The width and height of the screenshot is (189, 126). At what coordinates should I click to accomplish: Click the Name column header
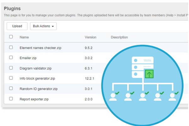tap(24, 37)
